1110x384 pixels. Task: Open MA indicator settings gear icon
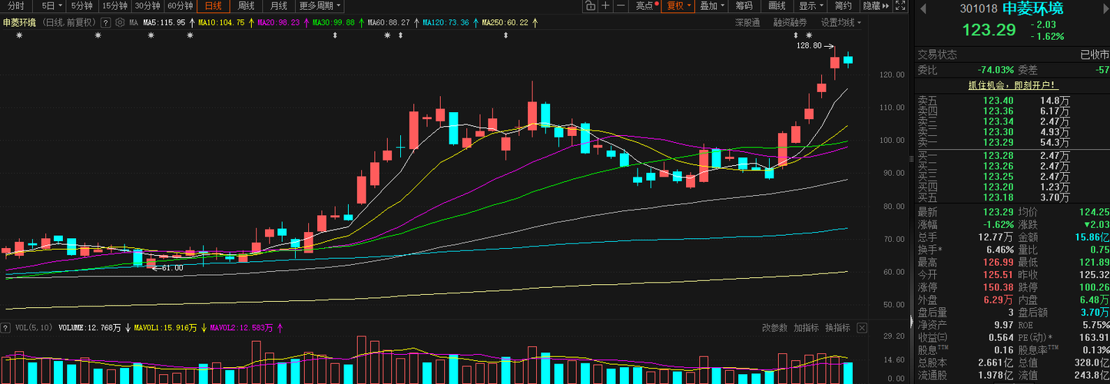121,22
